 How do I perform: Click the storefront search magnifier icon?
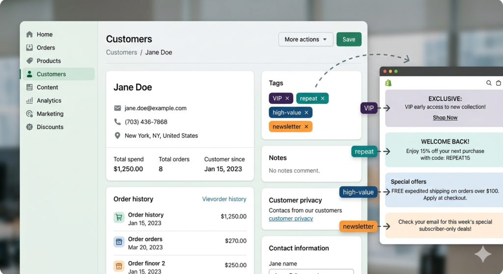coord(489,83)
